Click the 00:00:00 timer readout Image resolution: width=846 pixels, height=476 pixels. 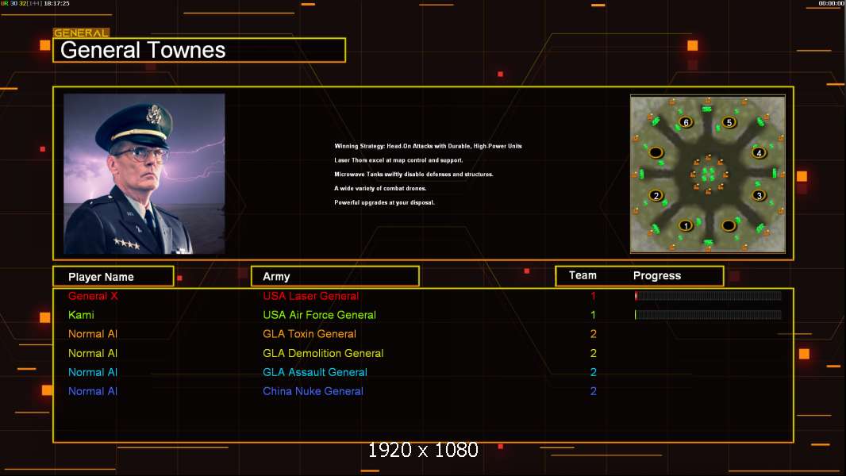(x=832, y=3)
